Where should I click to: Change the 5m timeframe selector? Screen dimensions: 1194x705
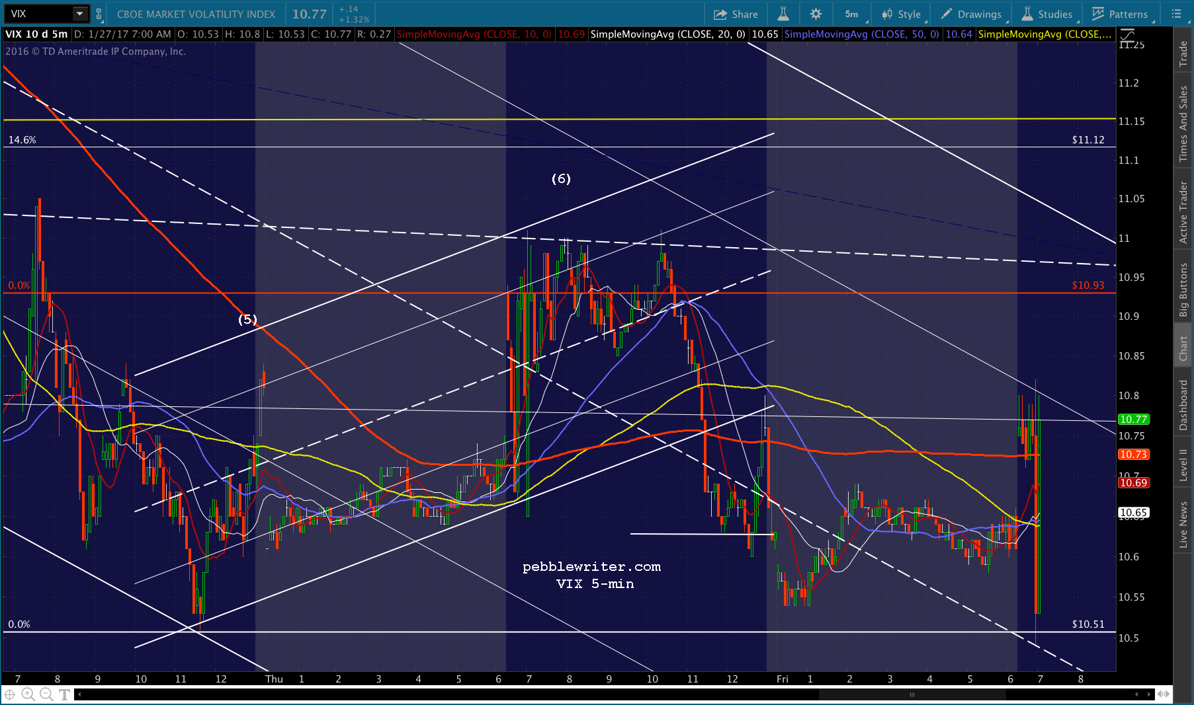point(851,14)
